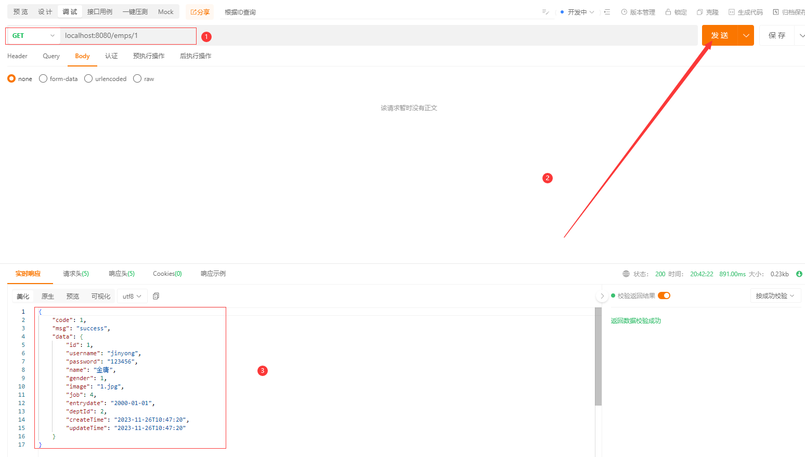Viewport: 805px width, 457px height.
Task: Select the urlencoded body type
Action: tap(88, 78)
